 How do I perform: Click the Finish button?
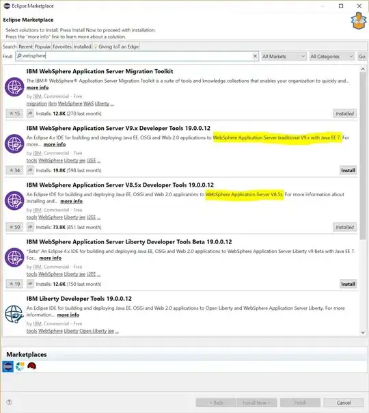(x=300, y=403)
